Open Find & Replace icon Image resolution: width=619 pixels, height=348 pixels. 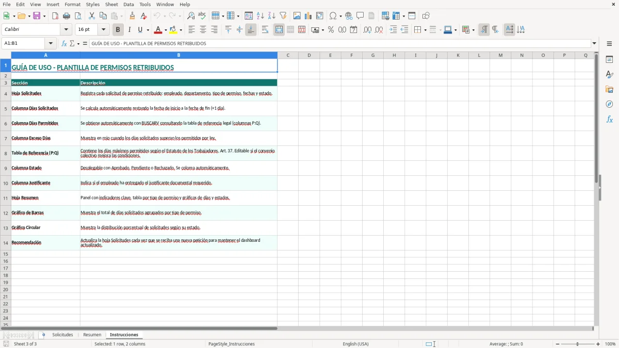[x=191, y=16]
